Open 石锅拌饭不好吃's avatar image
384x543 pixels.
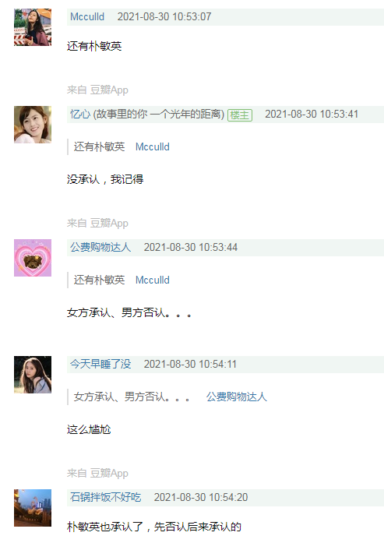click(x=33, y=508)
